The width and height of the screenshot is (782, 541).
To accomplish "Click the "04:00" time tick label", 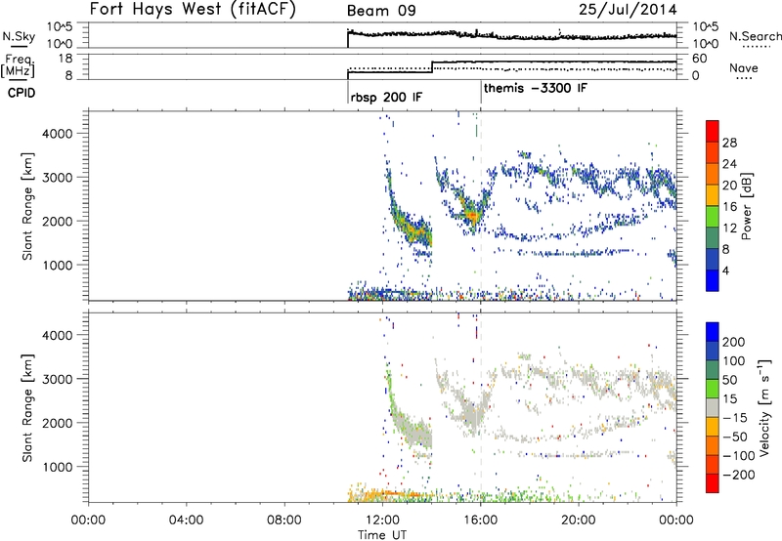I will pos(186,520).
